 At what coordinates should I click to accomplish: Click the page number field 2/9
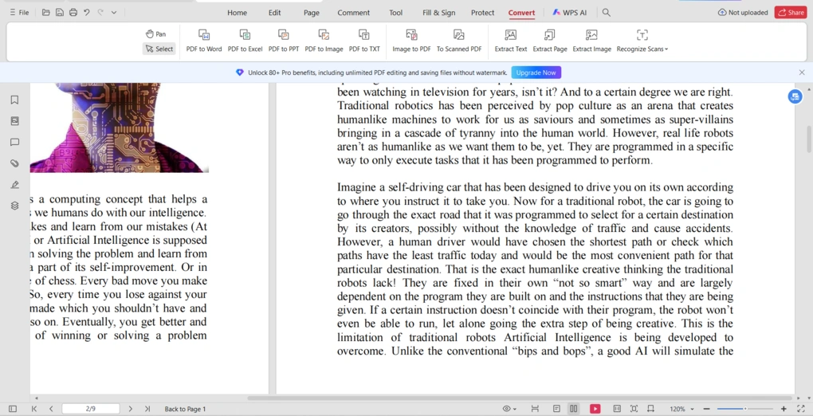tap(91, 409)
